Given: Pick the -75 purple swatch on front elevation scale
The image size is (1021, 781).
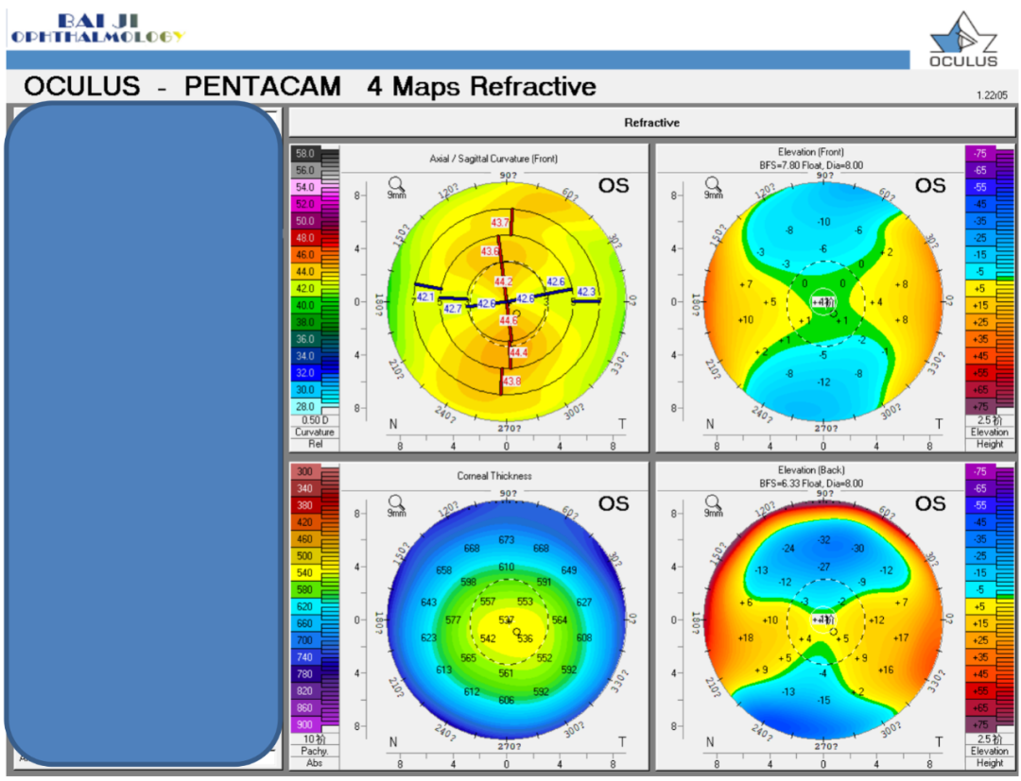Looking at the screenshot, I should click(980, 153).
